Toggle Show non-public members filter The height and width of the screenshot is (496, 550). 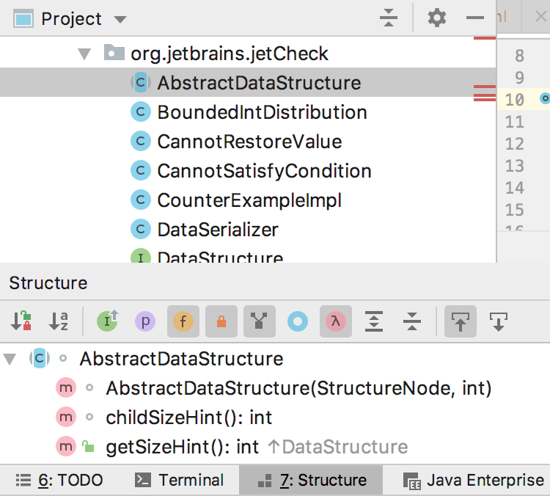coord(221,321)
